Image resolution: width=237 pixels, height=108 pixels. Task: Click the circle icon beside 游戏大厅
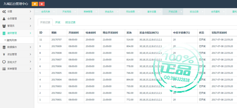tap(4, 62)
